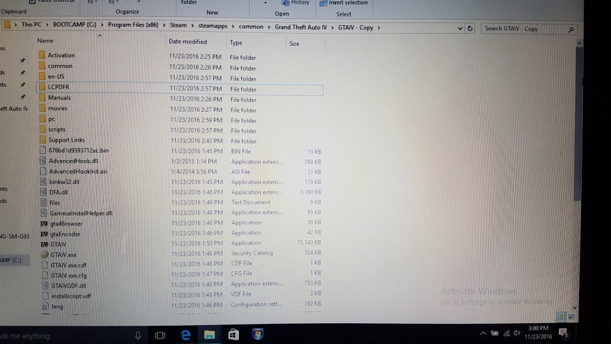Image resolution: width=611 pixels, height=344 pixels.
Task: Select the LCPDFR folder icon
Action: (x=42, y=87)
